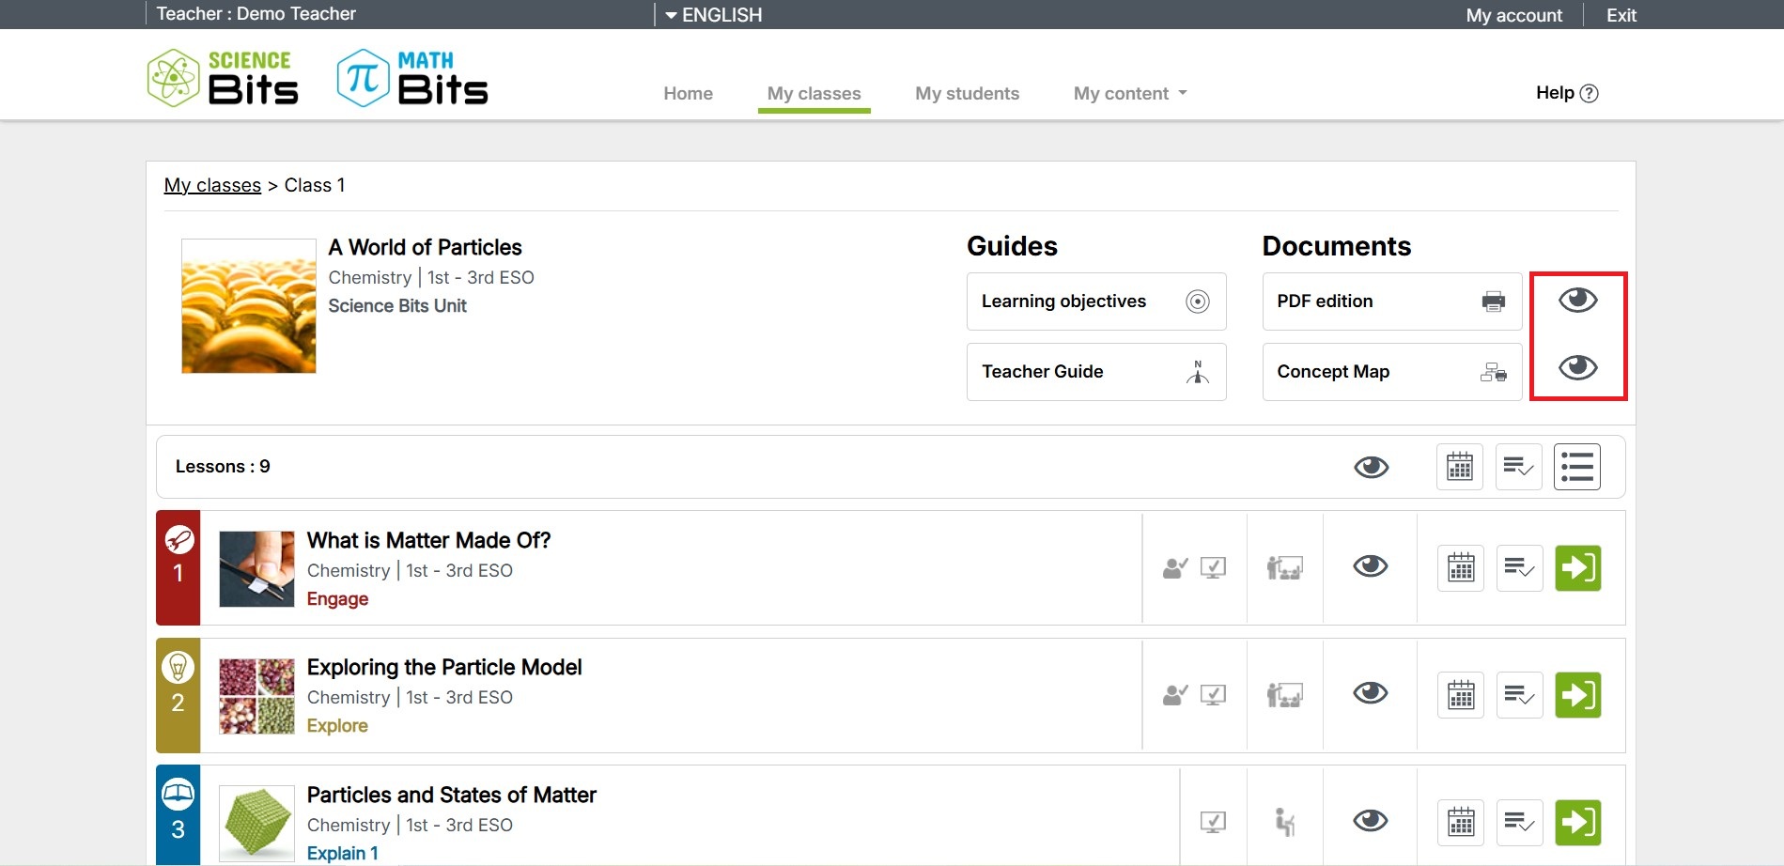Toggle visibility for all lessons

[1371, 467]
